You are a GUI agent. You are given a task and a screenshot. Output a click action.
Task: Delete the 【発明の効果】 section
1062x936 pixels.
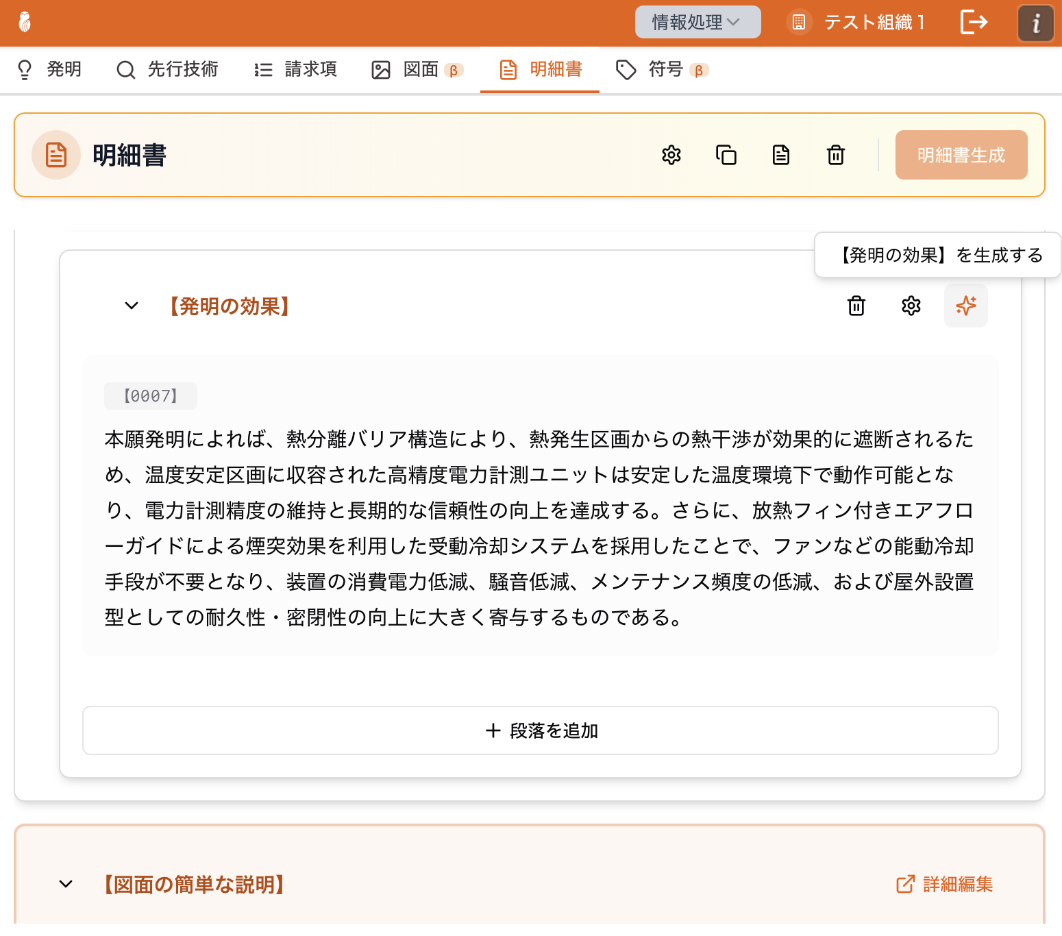click(856, 306)
